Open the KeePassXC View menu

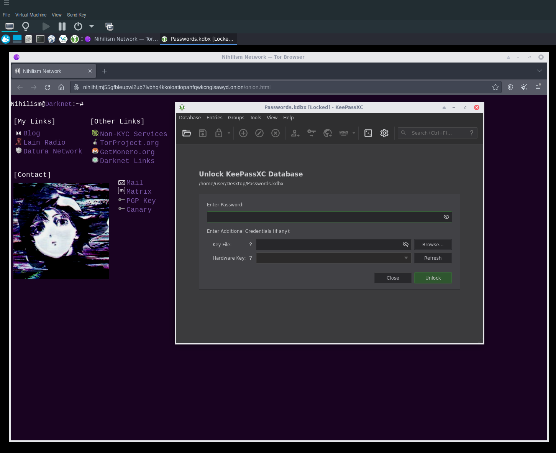272,118
